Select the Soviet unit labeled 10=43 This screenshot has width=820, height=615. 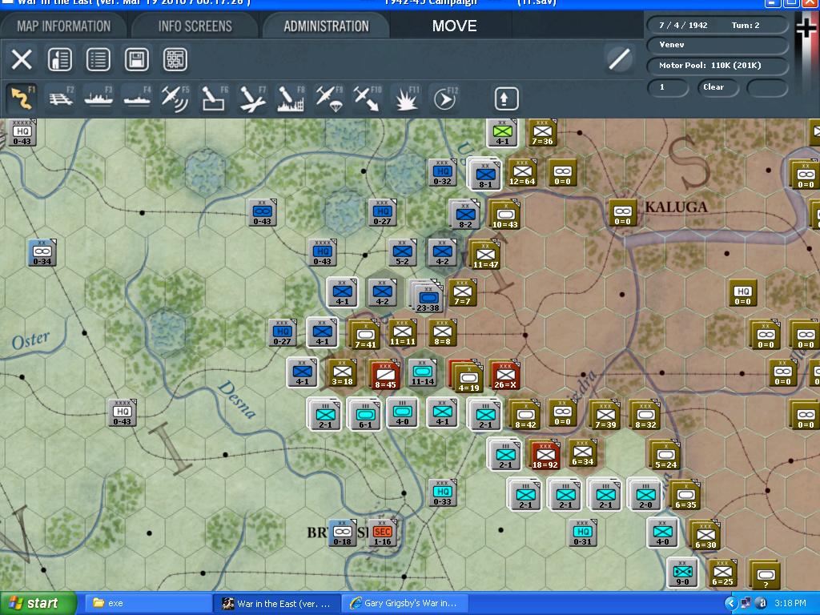click(x=504, y=215)
